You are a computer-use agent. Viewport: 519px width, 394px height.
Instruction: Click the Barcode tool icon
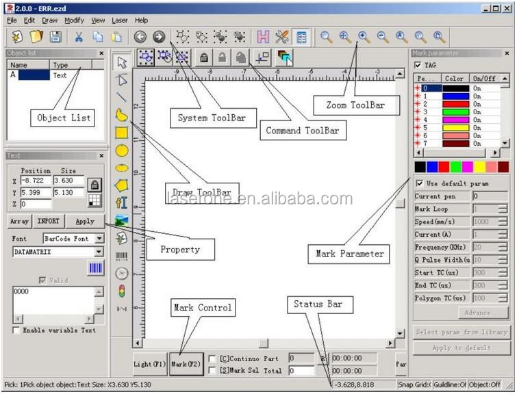pos(122,256)
